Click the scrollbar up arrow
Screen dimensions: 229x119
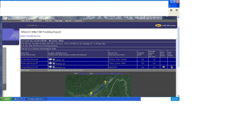point(178,17)
